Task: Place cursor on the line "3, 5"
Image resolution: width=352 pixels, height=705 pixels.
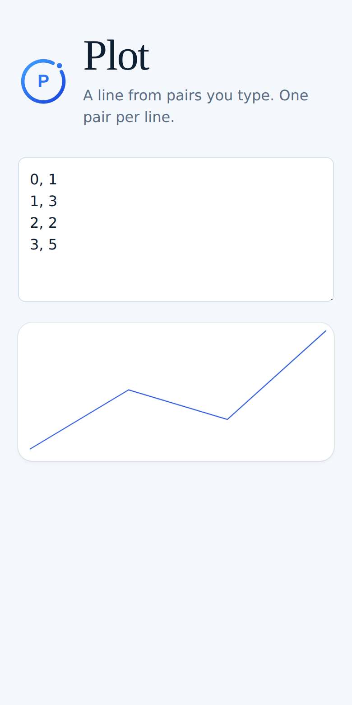Action: pos(43,244)
